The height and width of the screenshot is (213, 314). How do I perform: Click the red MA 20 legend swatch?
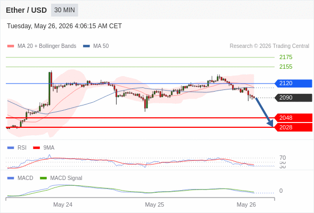(x=11, y=46)
